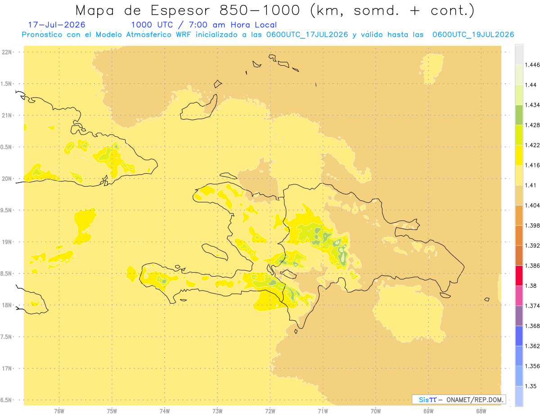Click the '20N' latitude axis label
Image resolution: width=540 pixels, height=417 pixels.
[7, 179]
